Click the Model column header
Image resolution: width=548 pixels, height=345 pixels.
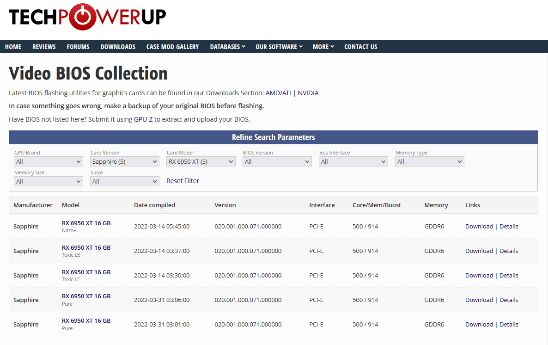pos(71,205)
